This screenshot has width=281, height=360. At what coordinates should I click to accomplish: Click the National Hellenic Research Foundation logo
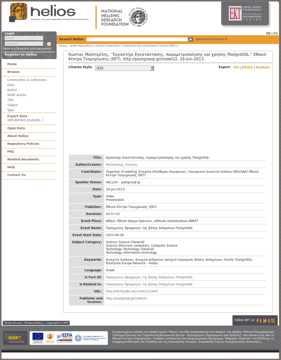click(124, 17)
